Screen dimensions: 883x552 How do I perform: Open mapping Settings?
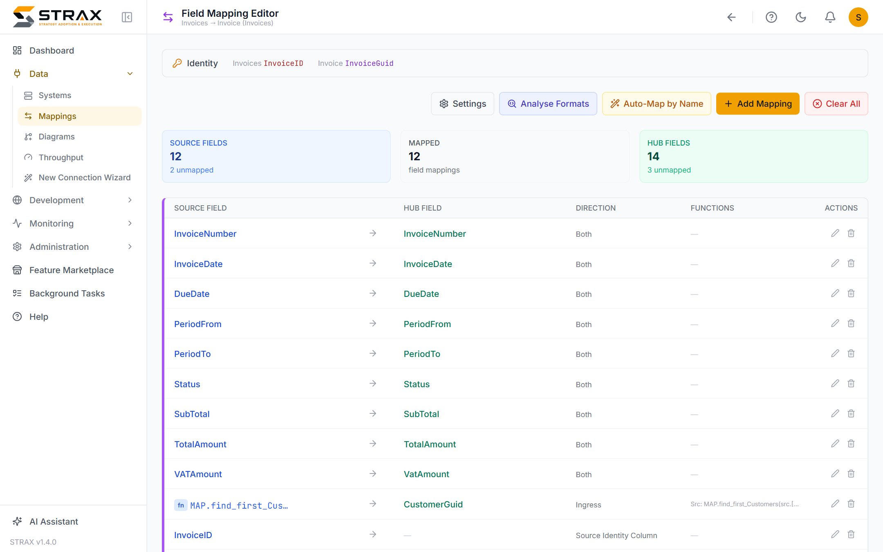[462, 104]
